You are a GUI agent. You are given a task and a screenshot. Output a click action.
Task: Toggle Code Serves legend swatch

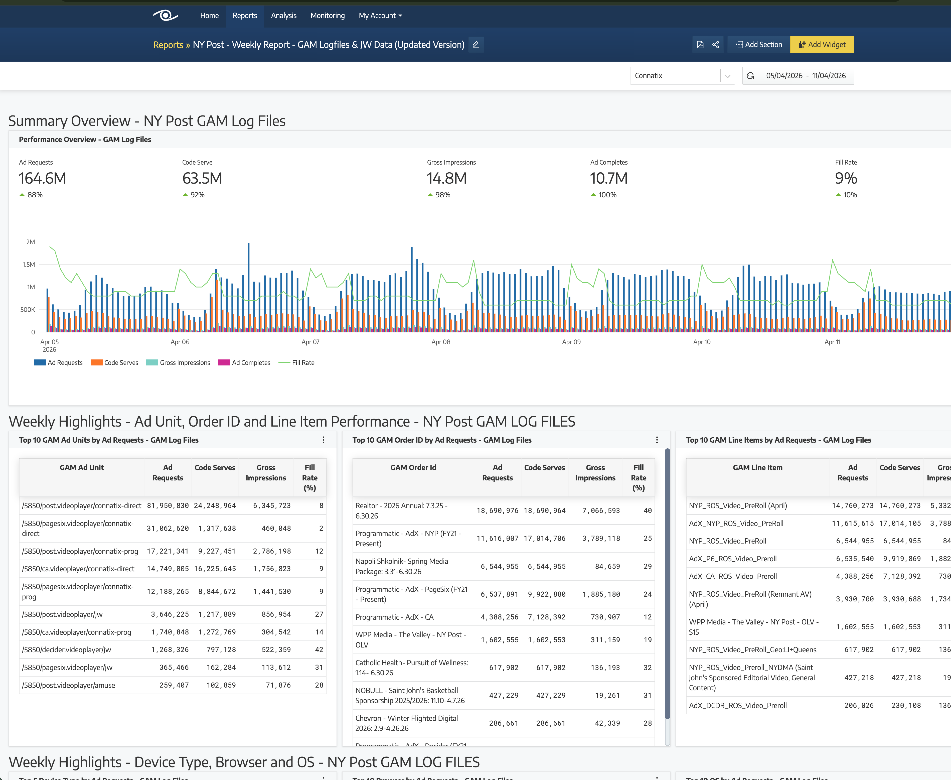point(97,363)
